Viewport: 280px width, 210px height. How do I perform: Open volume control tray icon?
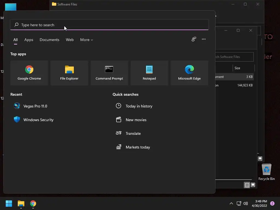246,203
